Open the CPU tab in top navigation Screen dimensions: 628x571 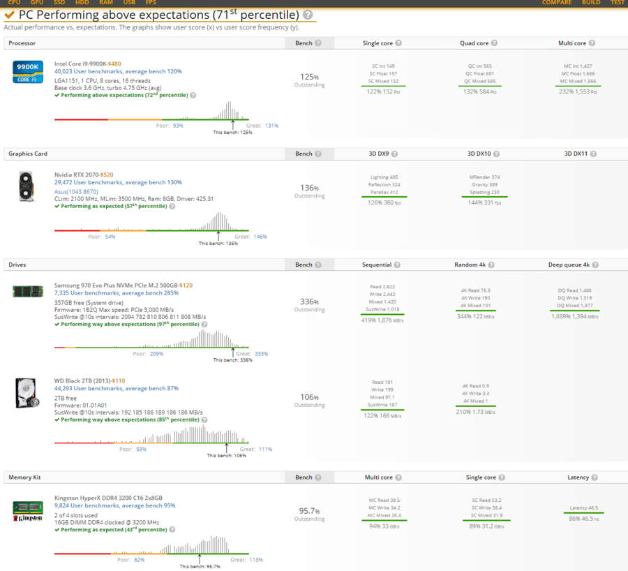[14, 2]
